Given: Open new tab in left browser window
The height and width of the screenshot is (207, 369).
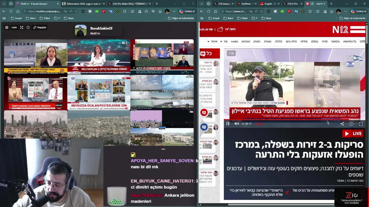Looking at the screenshot, I should 157,4.
